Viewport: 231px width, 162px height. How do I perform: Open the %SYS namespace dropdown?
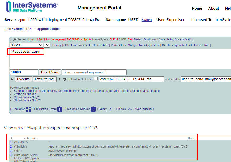coord(26,45)
